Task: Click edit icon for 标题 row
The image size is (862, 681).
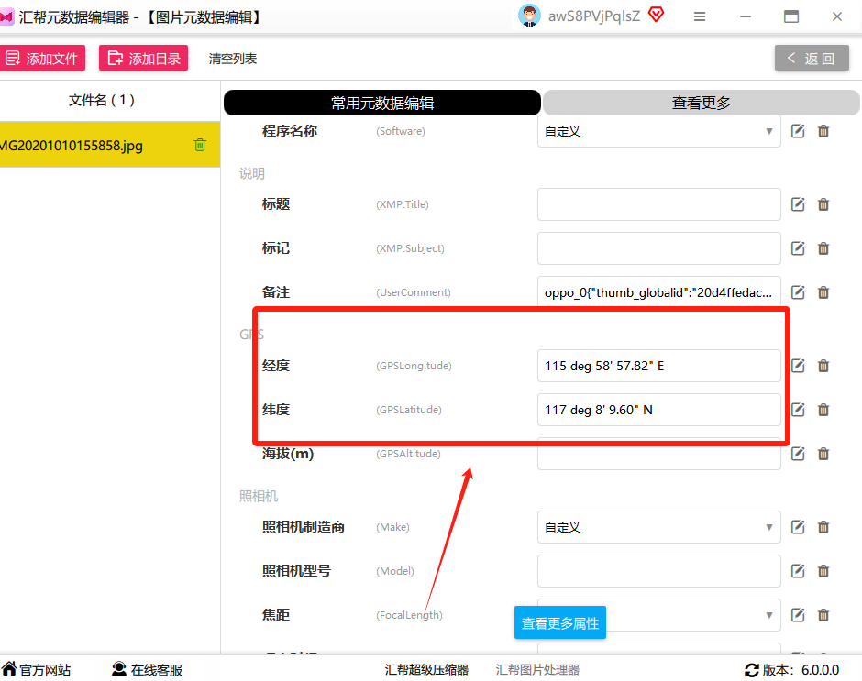Action: click(798, 204)
